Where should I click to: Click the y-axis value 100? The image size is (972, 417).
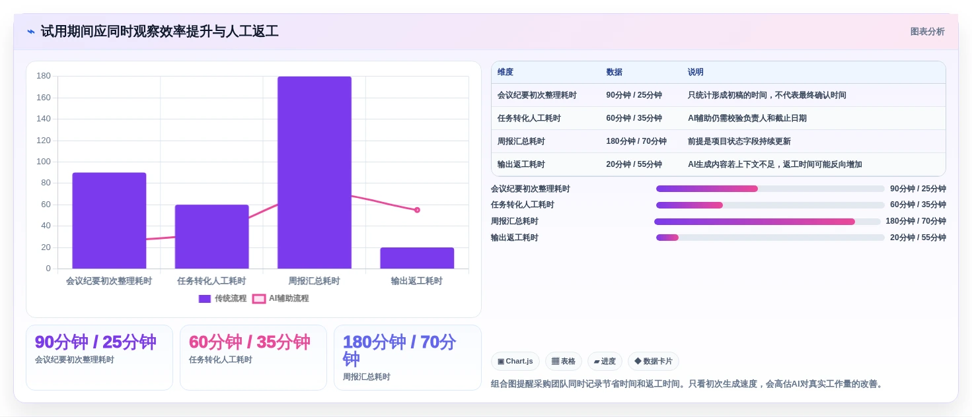44,162
